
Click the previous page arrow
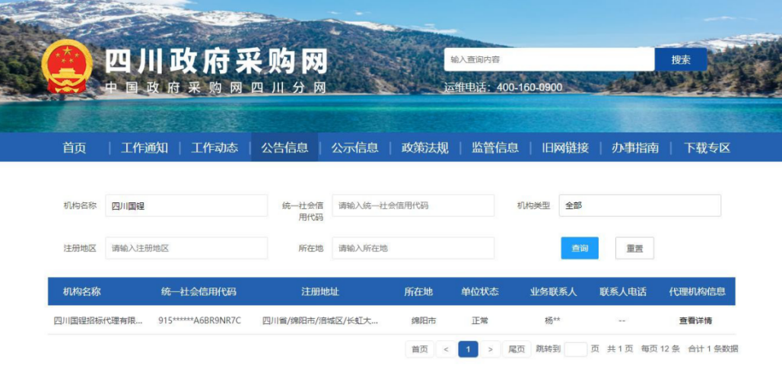tap(446, 350)
